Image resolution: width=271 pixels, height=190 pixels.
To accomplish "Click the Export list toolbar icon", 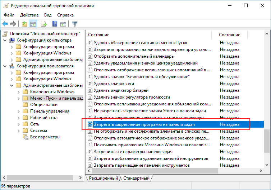I will 44,24.
